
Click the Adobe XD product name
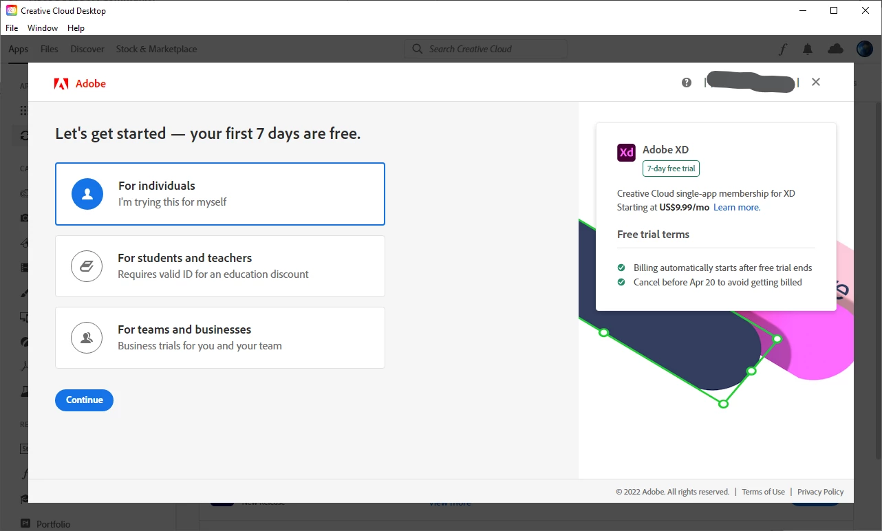[665, 150]
